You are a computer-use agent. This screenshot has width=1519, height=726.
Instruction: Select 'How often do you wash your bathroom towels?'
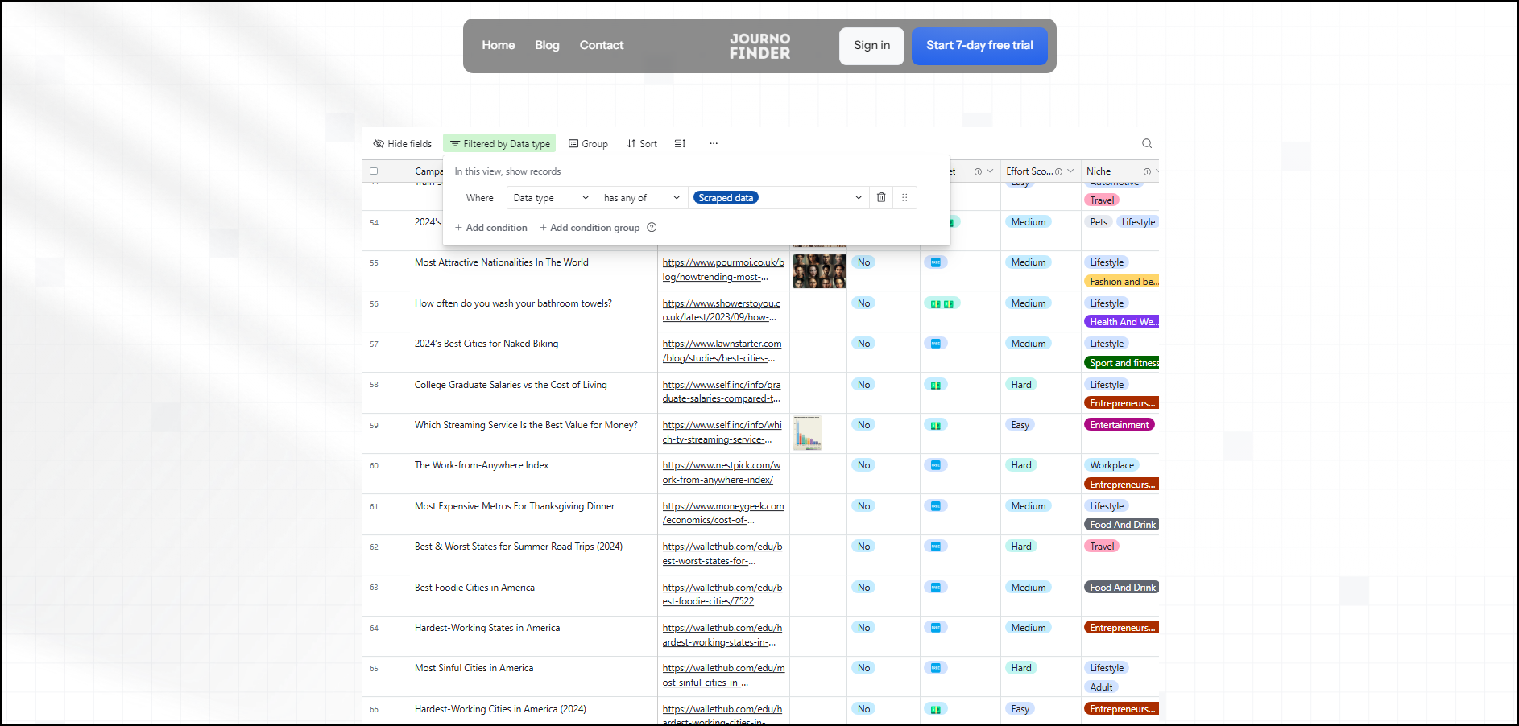coord(513,303)
